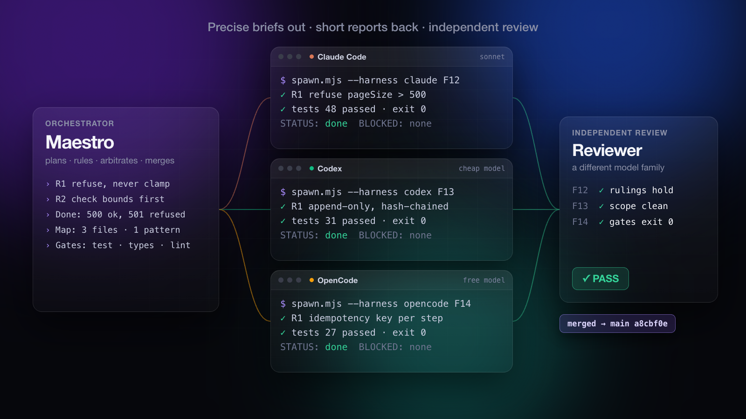The image size is (746, 419).
Task: Click the checkmark before 'tests 27 passed'
Action: pyautogui.click(x=283, y=333)
